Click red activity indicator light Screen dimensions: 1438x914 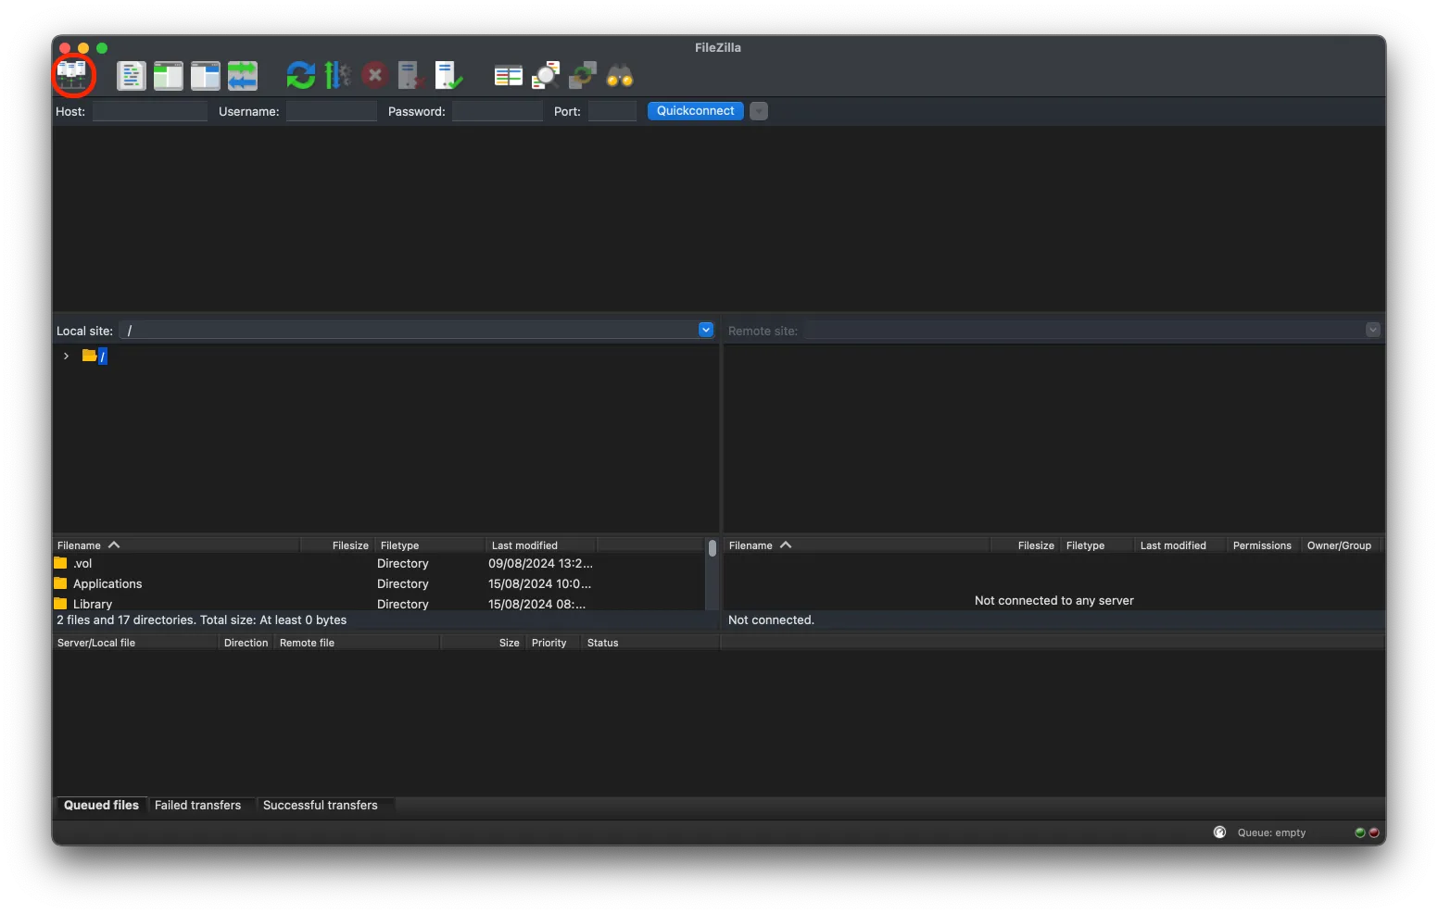pyautogui.click(x=1374, y=833)
